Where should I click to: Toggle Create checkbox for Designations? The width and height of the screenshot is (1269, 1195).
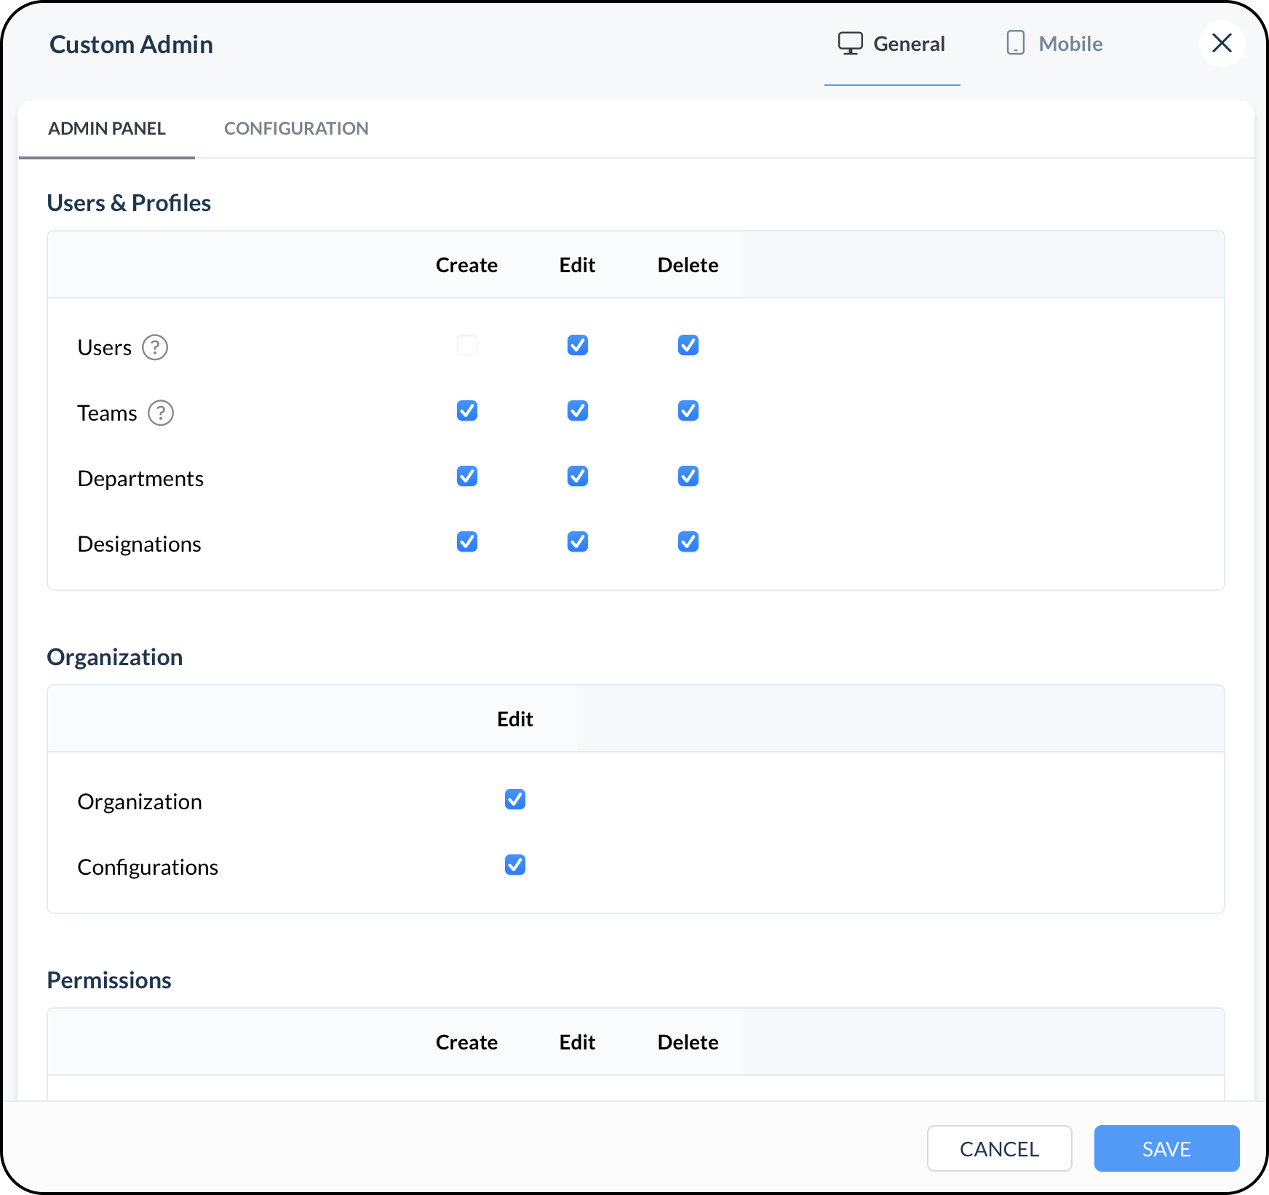(467, 541)
